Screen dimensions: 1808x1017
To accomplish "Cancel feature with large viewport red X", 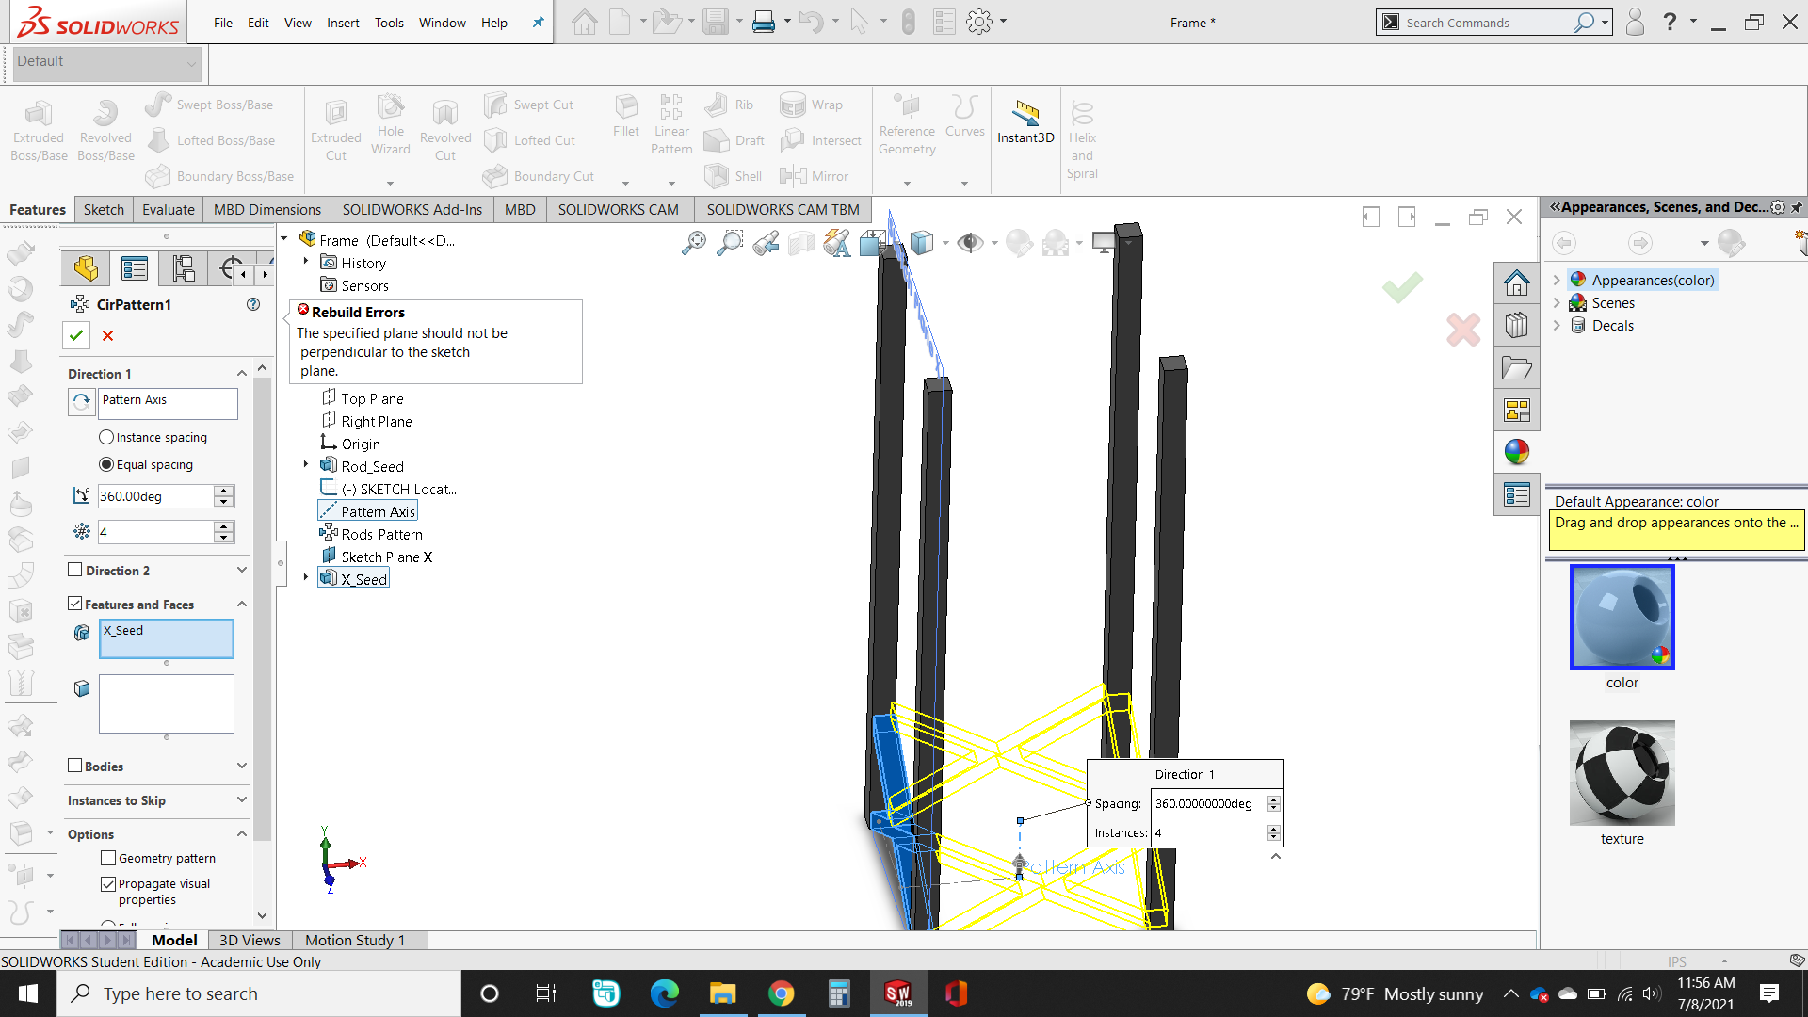I will pos(1463,329).
